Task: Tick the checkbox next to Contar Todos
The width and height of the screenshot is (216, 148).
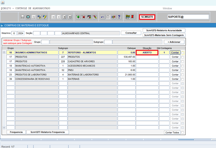Action: [x=183, y=133]
